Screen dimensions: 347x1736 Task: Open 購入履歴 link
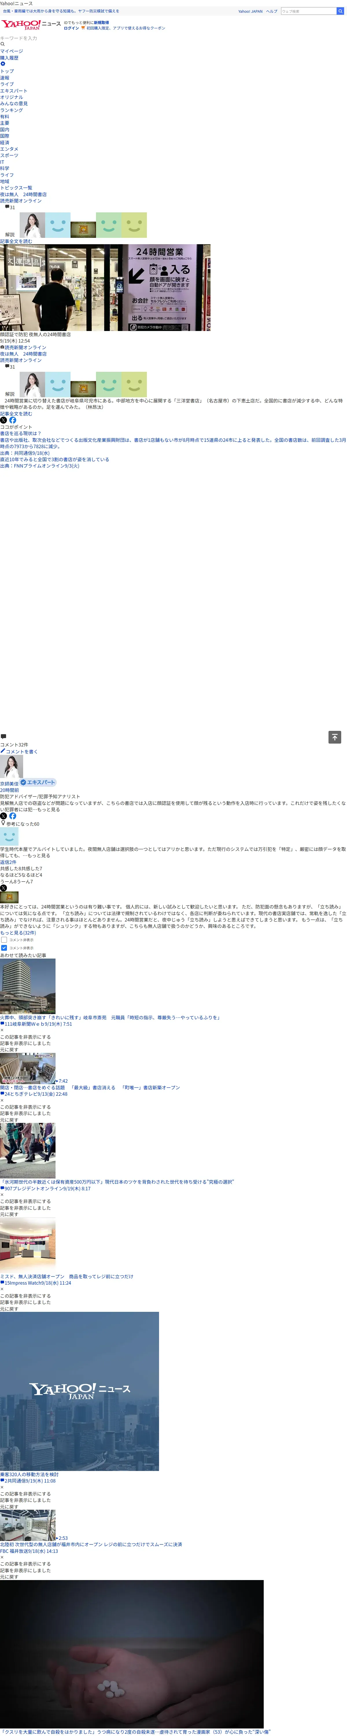click(10, 58)
